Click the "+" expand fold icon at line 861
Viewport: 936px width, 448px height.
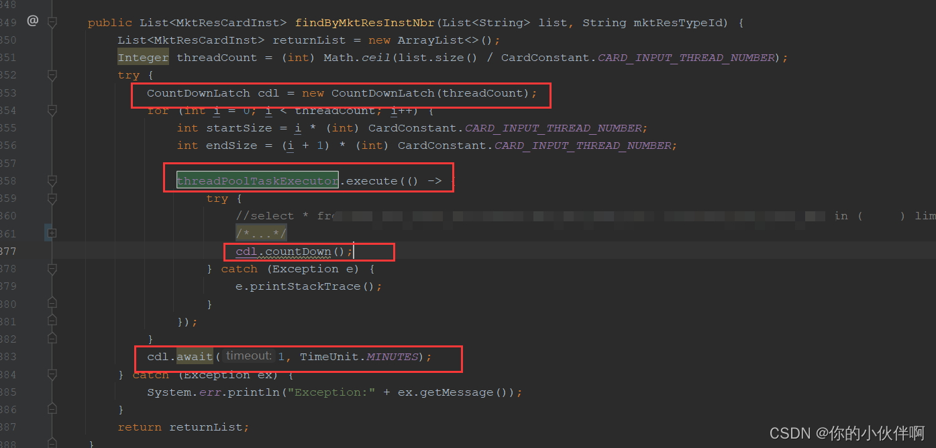click(x=51, y=233)
